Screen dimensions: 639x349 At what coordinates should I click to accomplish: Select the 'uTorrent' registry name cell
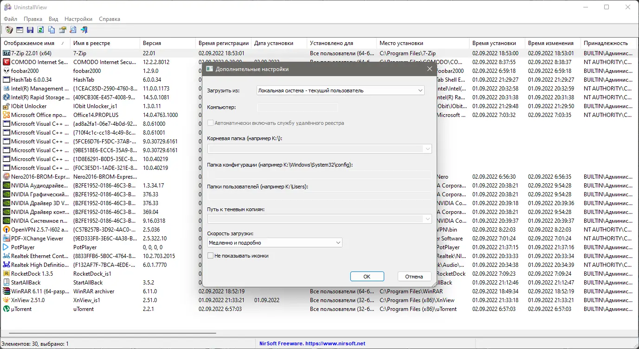tap(84, 309)
